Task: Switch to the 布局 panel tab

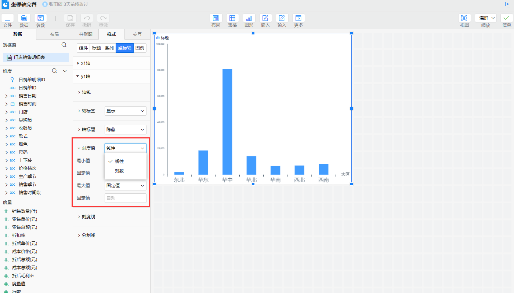Action: pos(54,34)
